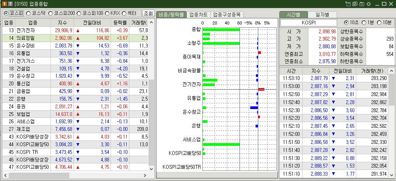Select the 제조업 row

coord(75,129)
